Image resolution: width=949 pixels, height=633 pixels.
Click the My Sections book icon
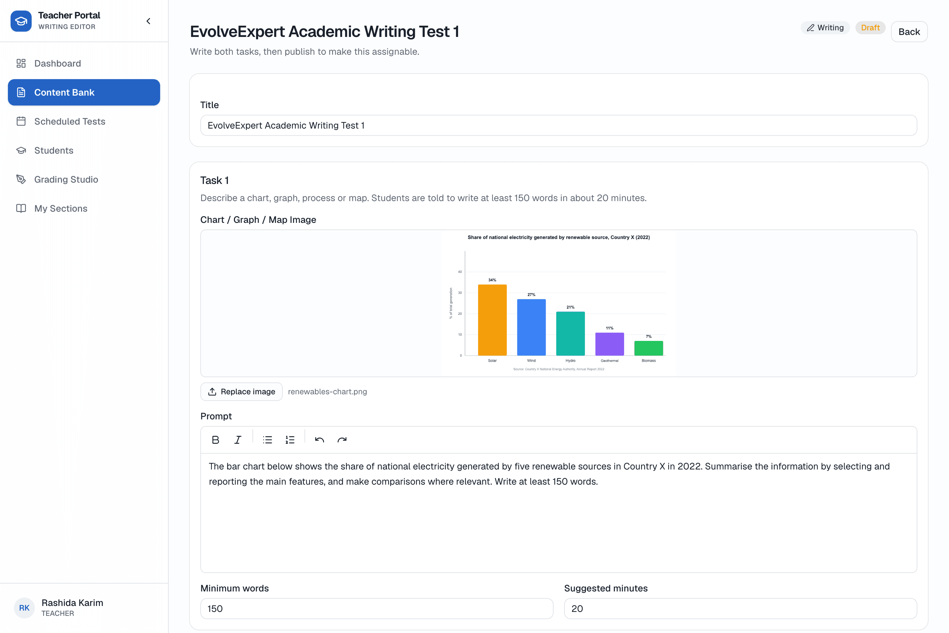point(21,209)
